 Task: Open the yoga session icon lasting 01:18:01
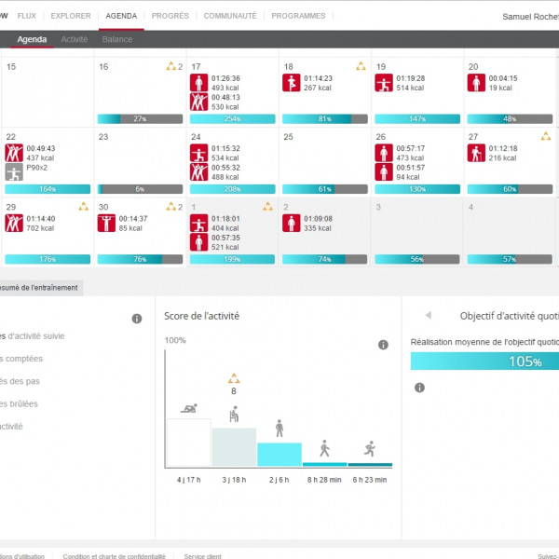point(198,223)
